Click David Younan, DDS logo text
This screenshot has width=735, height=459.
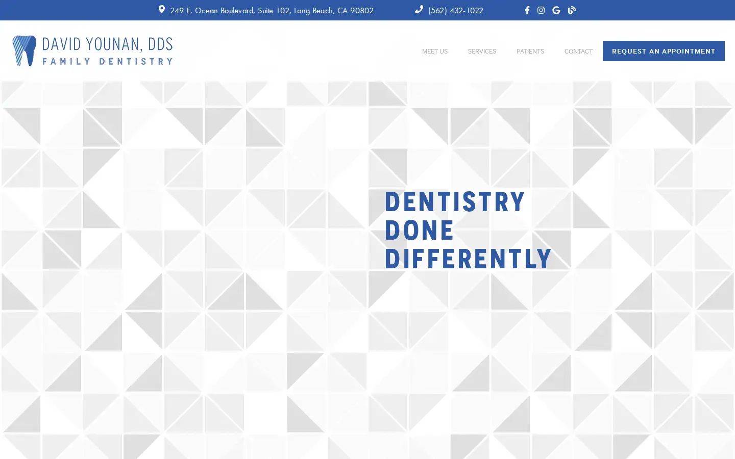(x=107, y=44)
